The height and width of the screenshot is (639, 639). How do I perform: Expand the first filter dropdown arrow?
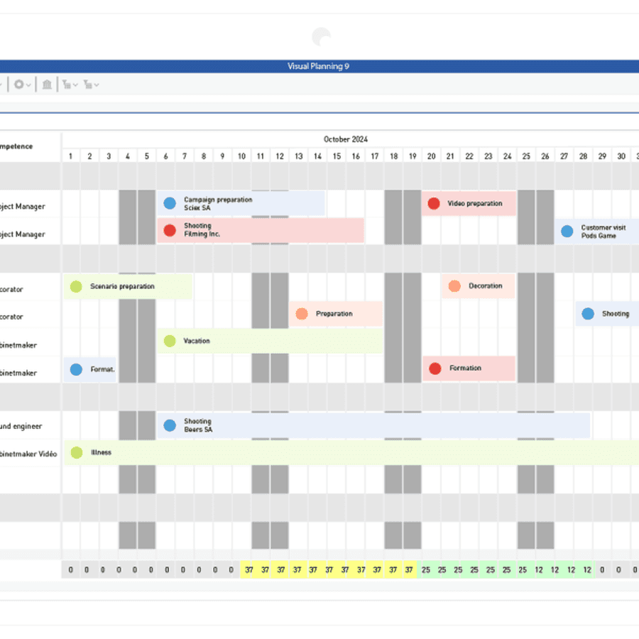[75, 85]
